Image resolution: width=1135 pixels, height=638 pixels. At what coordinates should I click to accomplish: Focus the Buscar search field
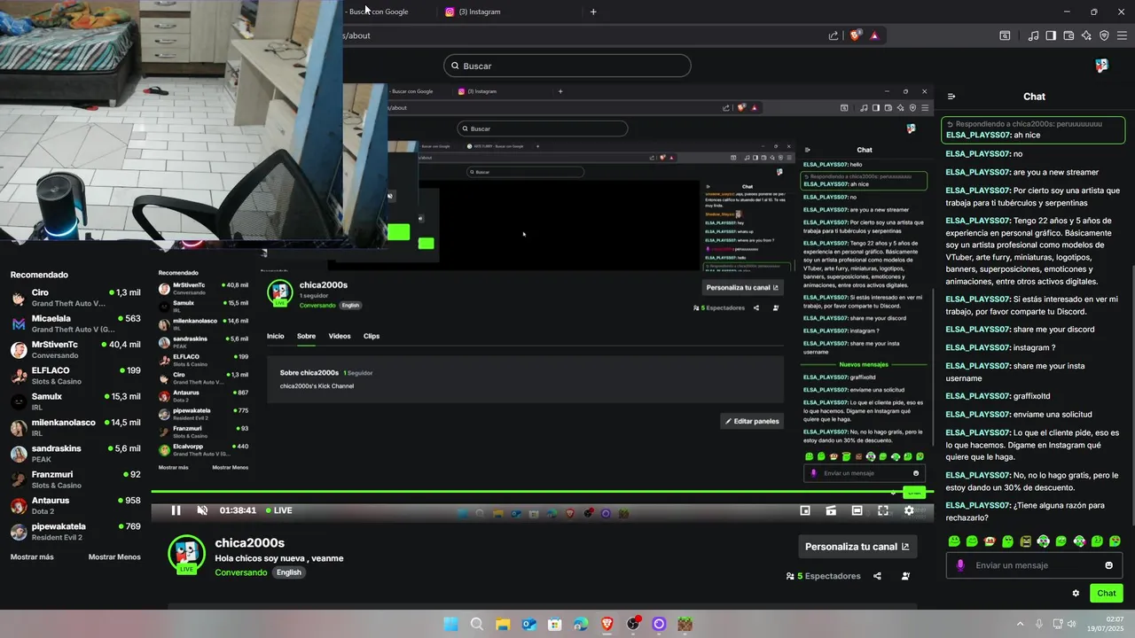point(567,66)
